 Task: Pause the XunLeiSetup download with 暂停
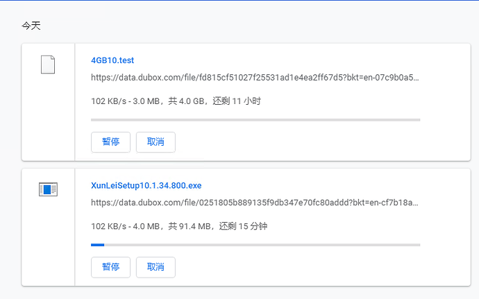110,267
